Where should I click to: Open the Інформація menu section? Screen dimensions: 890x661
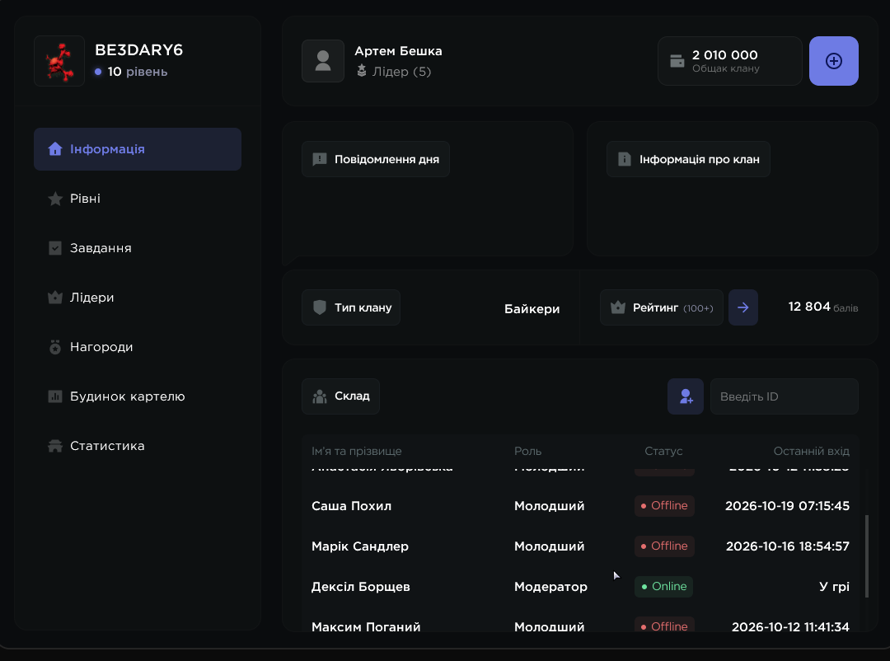pos(138,149)
